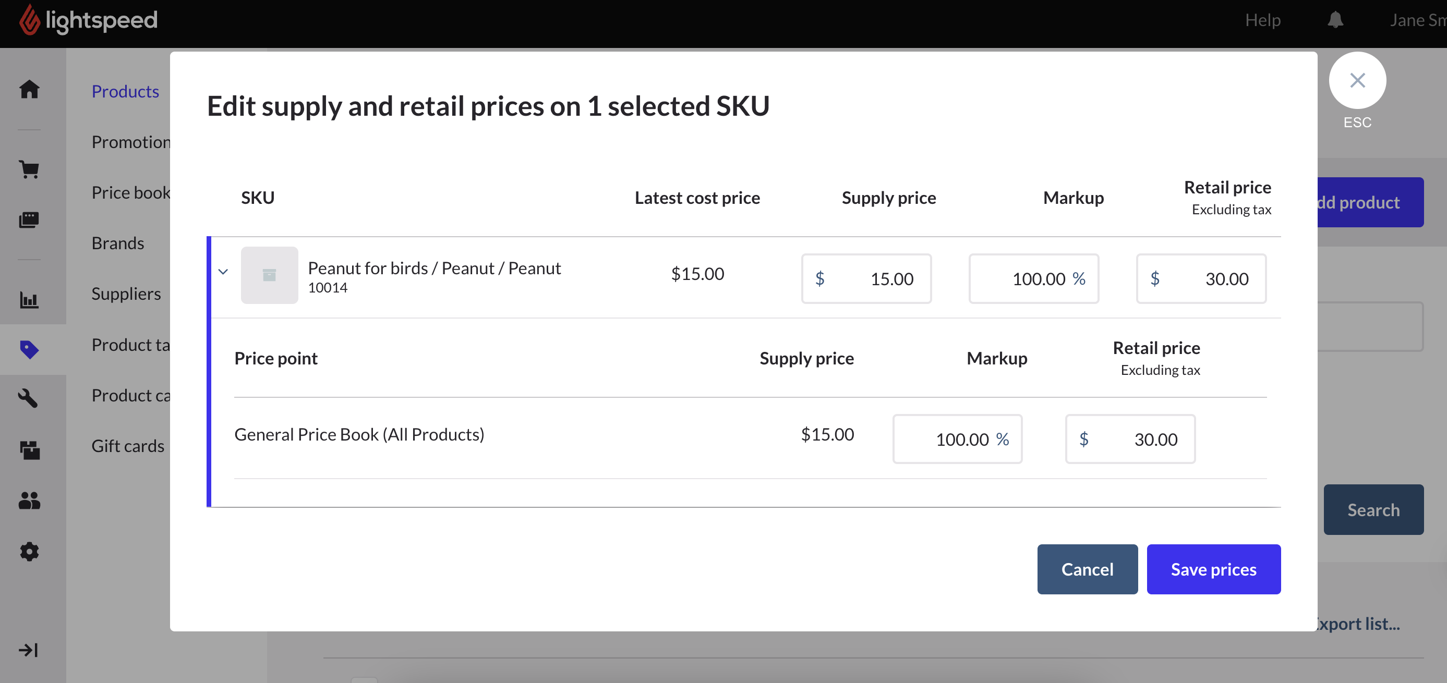Screen dimensions: 1447x683
Task: Open the Product categories menu item
Action: pos(131,395)
